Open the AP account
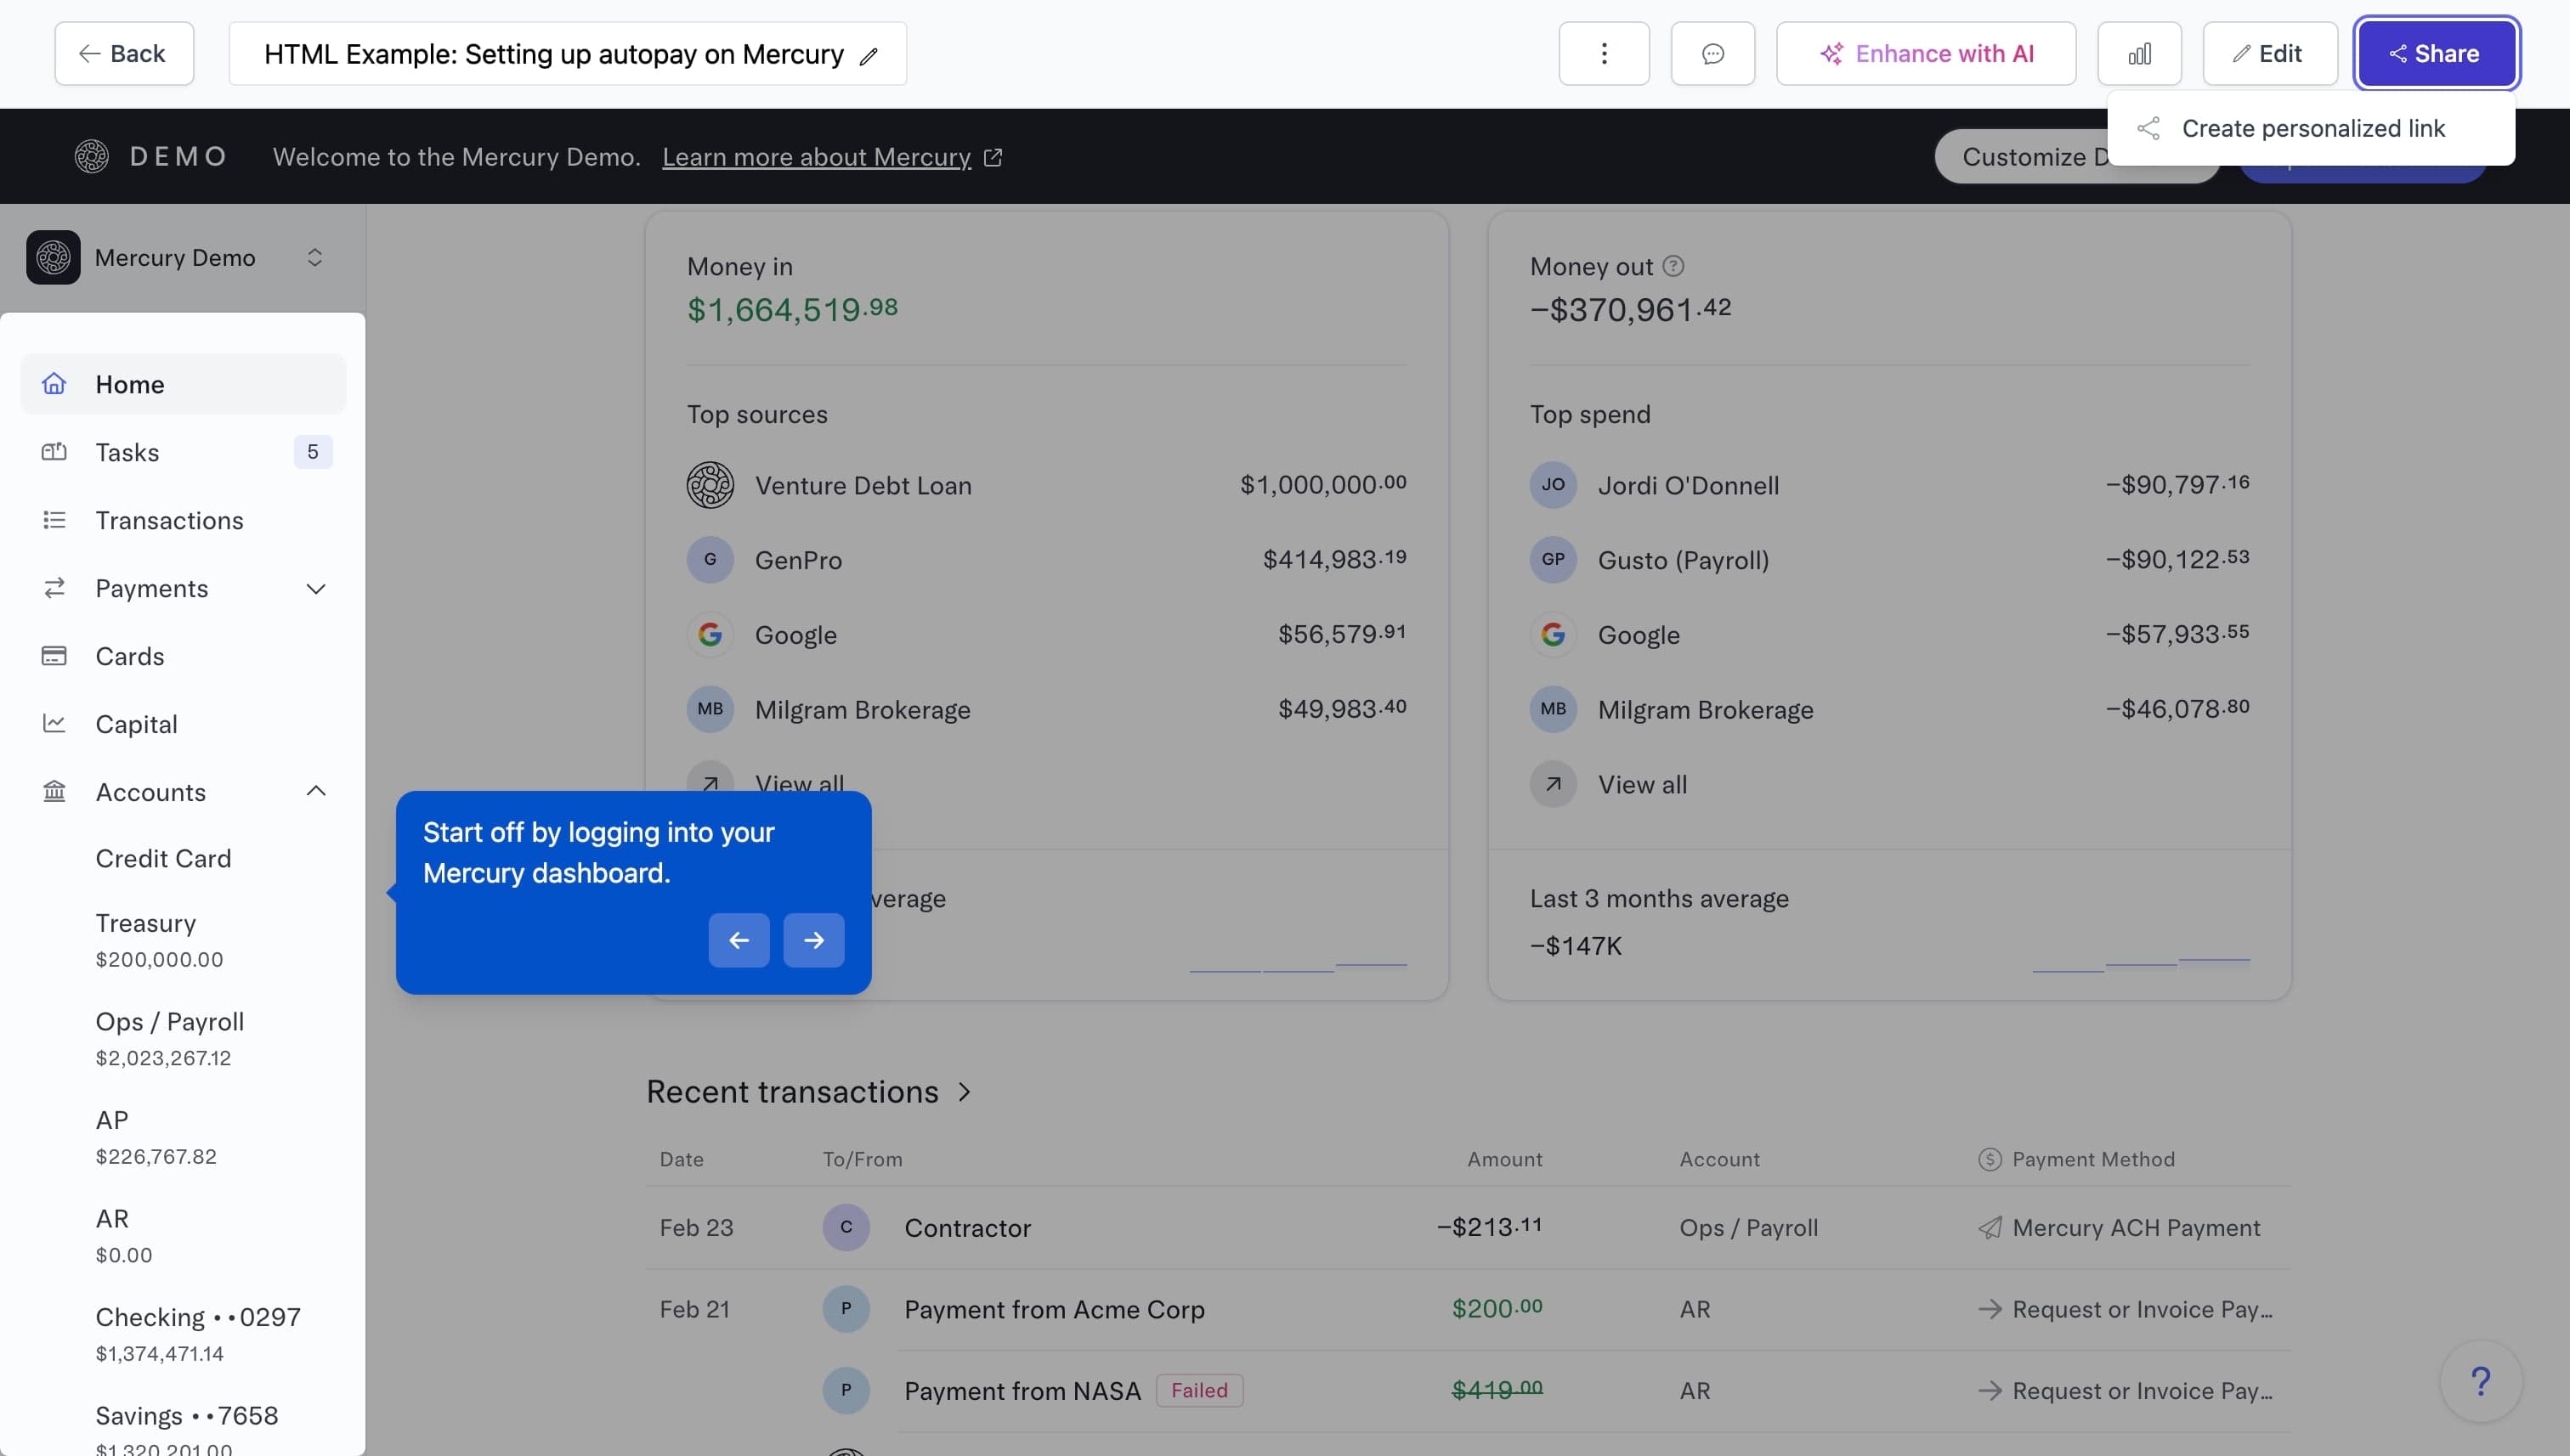Screen dimensions: 2570x1456 tap(156, 1137)
